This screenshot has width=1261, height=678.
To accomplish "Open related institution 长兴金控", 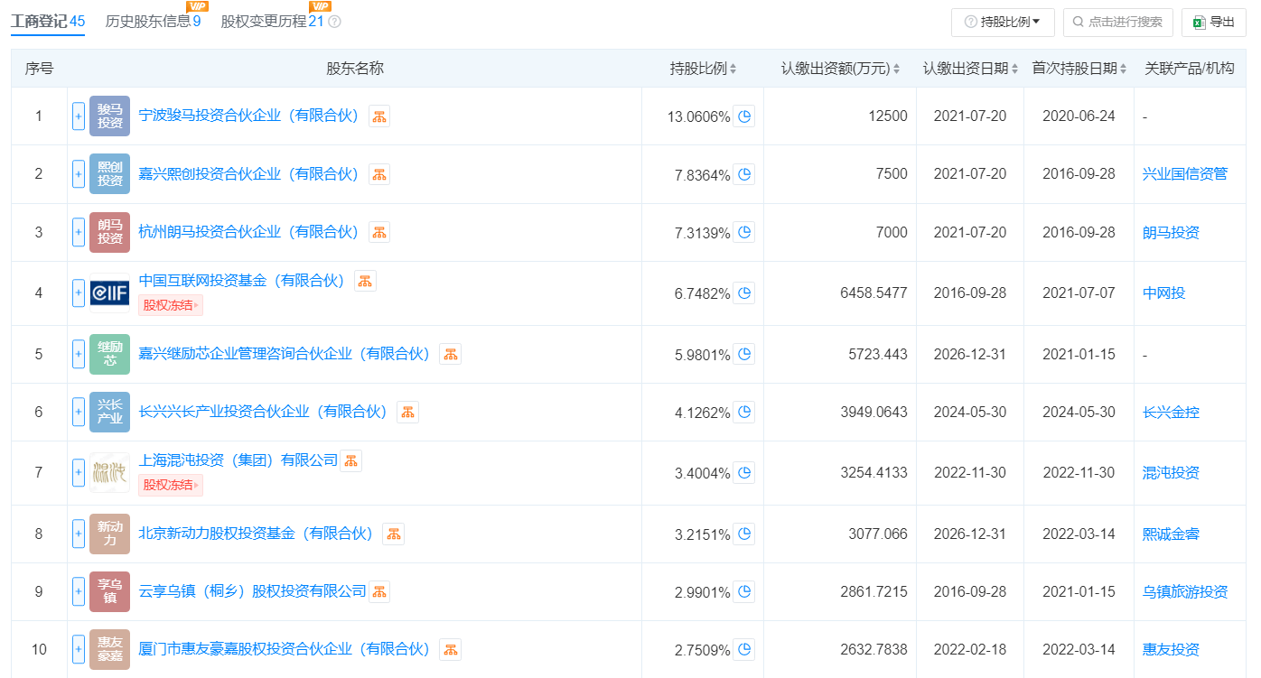I will click(x=1171, y=413).
